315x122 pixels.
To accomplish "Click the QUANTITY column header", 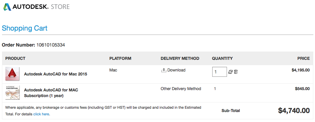I will 222,59.
